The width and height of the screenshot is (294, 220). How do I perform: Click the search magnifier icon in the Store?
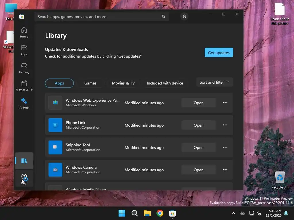[x=163, y=17]
